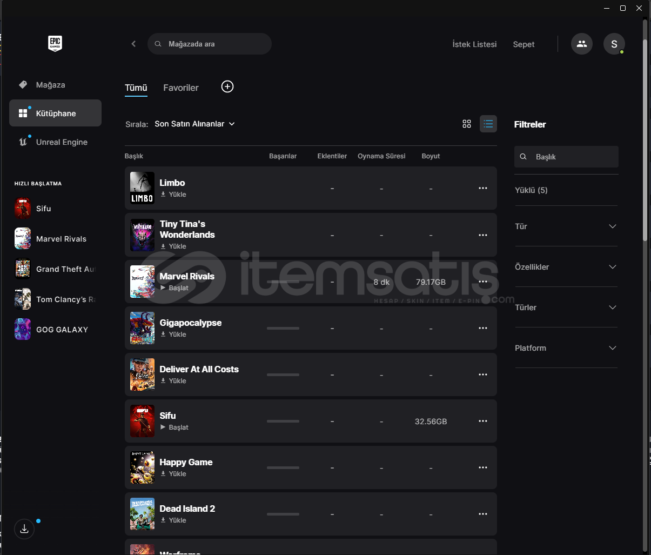
Task: Expand the Türler filter
Action: [566, 307]
